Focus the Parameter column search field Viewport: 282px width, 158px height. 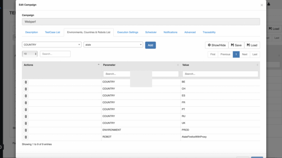pyautogui.click(x=141, y=74)
